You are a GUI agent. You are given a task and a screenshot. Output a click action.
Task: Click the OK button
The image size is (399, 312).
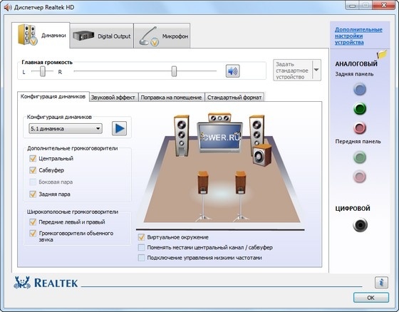(x=371, y=298)
